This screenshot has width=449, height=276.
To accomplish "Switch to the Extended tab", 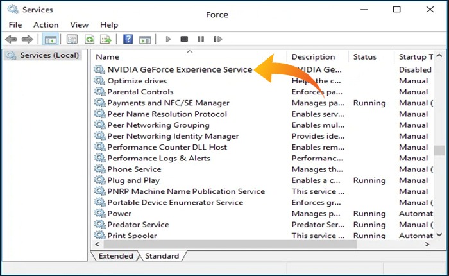I will [115, 256].
